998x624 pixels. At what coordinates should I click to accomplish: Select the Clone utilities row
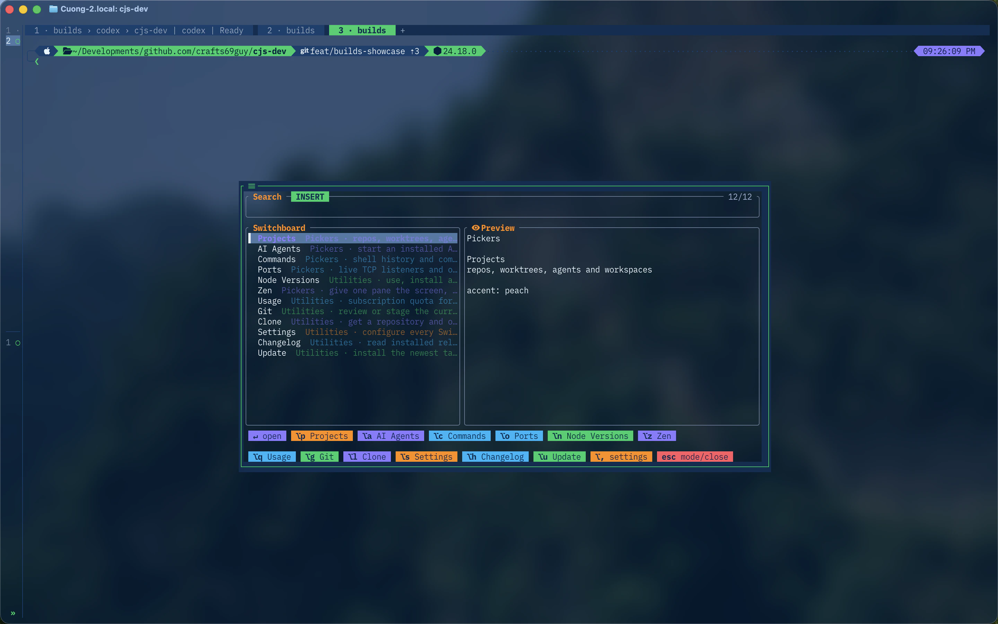click(353, 321)
